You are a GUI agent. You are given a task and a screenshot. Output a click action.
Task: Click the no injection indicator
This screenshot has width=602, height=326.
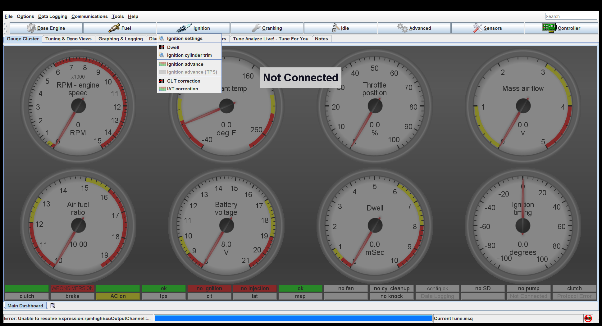[255, 288]
